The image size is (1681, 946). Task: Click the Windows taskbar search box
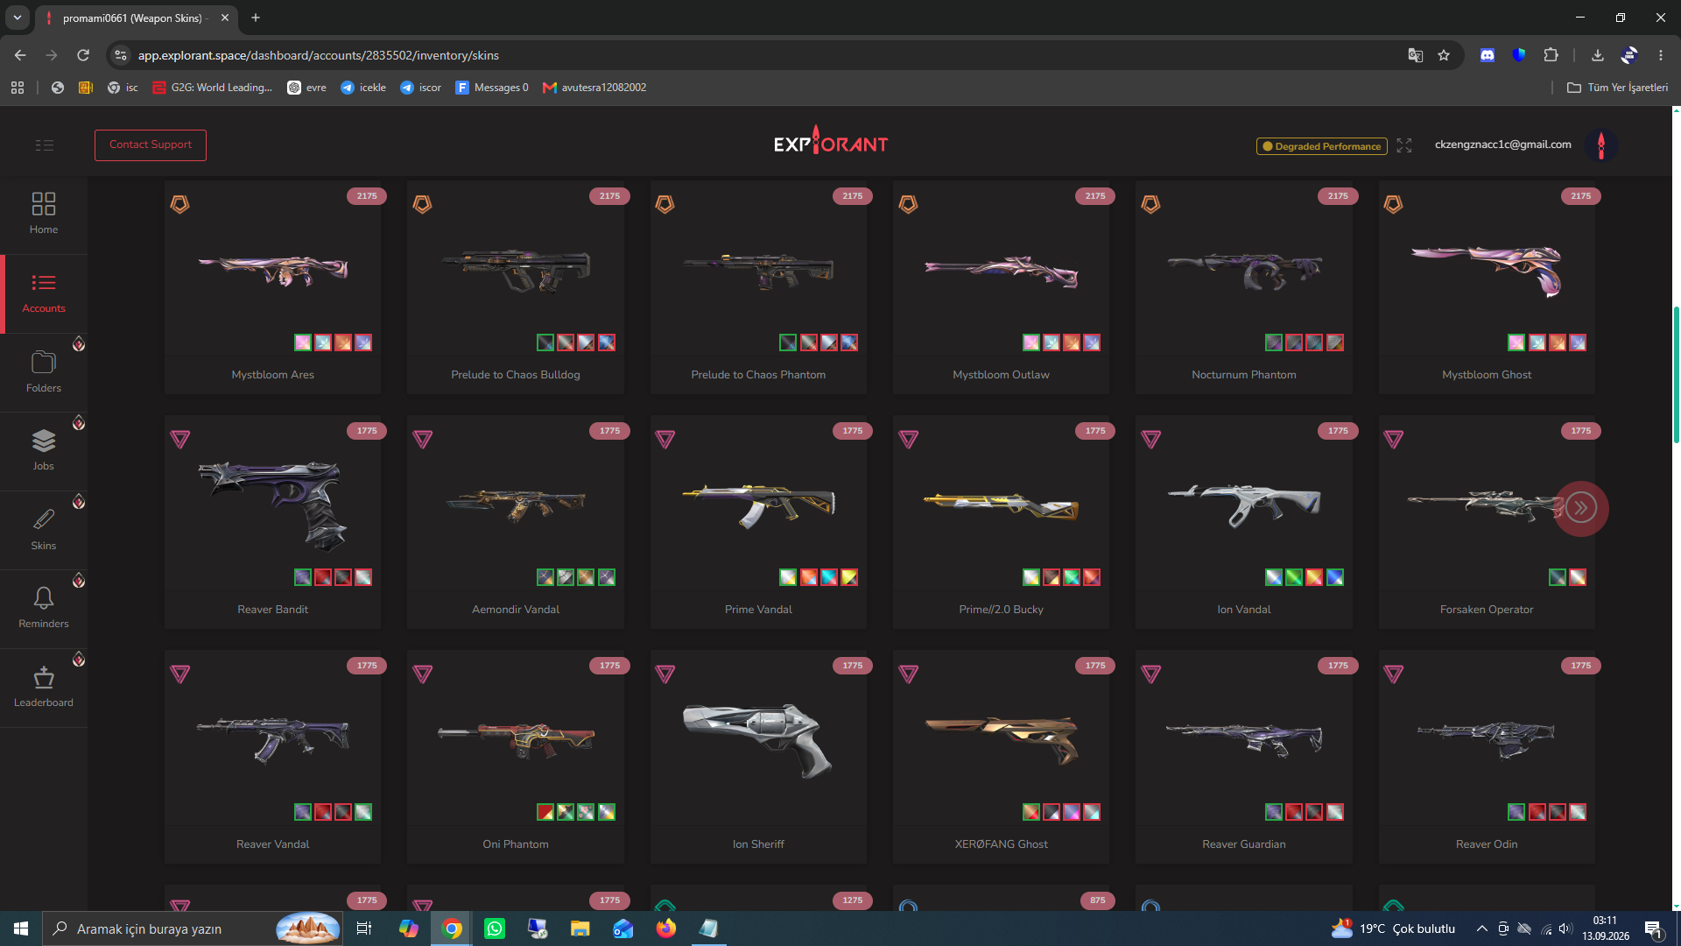[192, 928]
